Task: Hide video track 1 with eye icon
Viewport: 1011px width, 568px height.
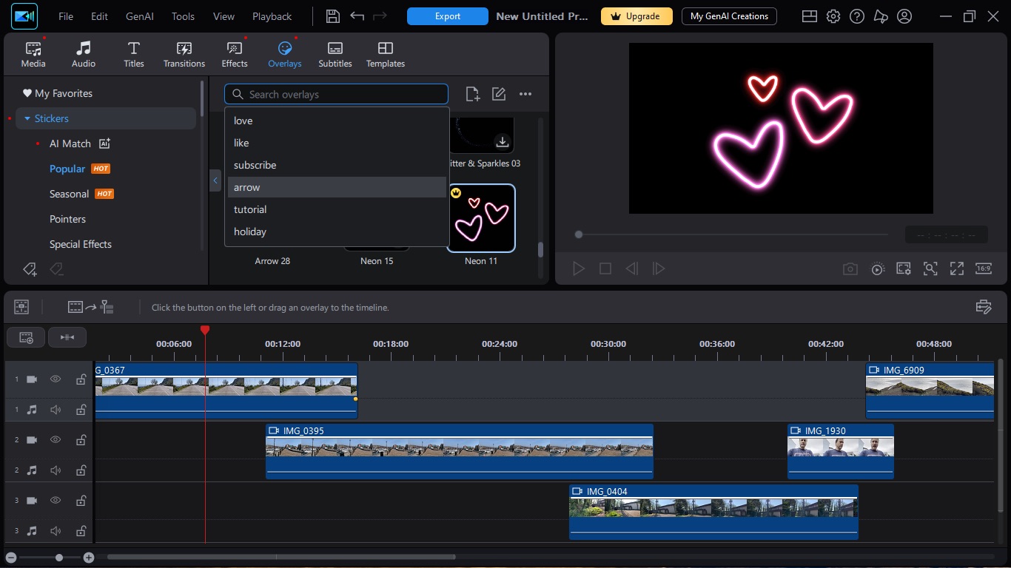Action: pyautogui.click(x=56, y=379)
